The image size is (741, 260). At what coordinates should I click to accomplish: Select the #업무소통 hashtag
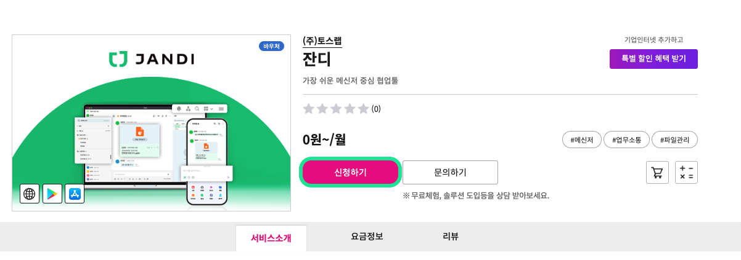pyautogui.click(x=626, y=140)
